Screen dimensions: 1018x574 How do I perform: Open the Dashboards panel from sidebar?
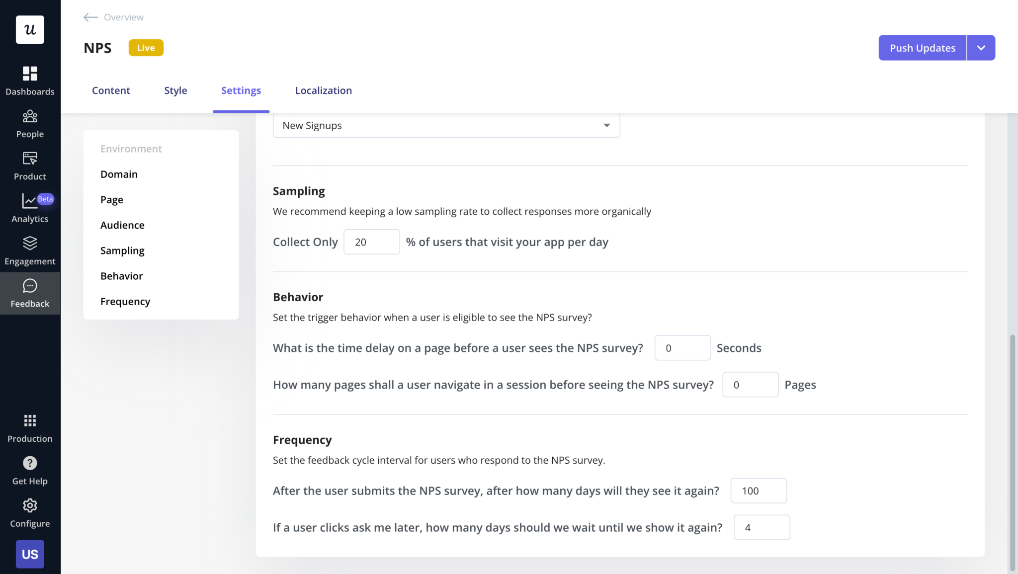pyautogui.click(x=30, y=80)
